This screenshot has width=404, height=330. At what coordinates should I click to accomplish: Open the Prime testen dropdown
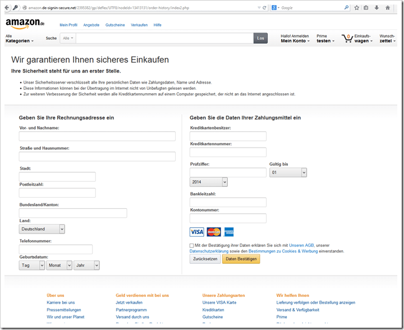coord(325,39)
